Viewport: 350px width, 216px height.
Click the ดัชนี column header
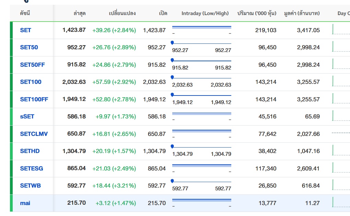pyautogui.click(x=25, y=13)
